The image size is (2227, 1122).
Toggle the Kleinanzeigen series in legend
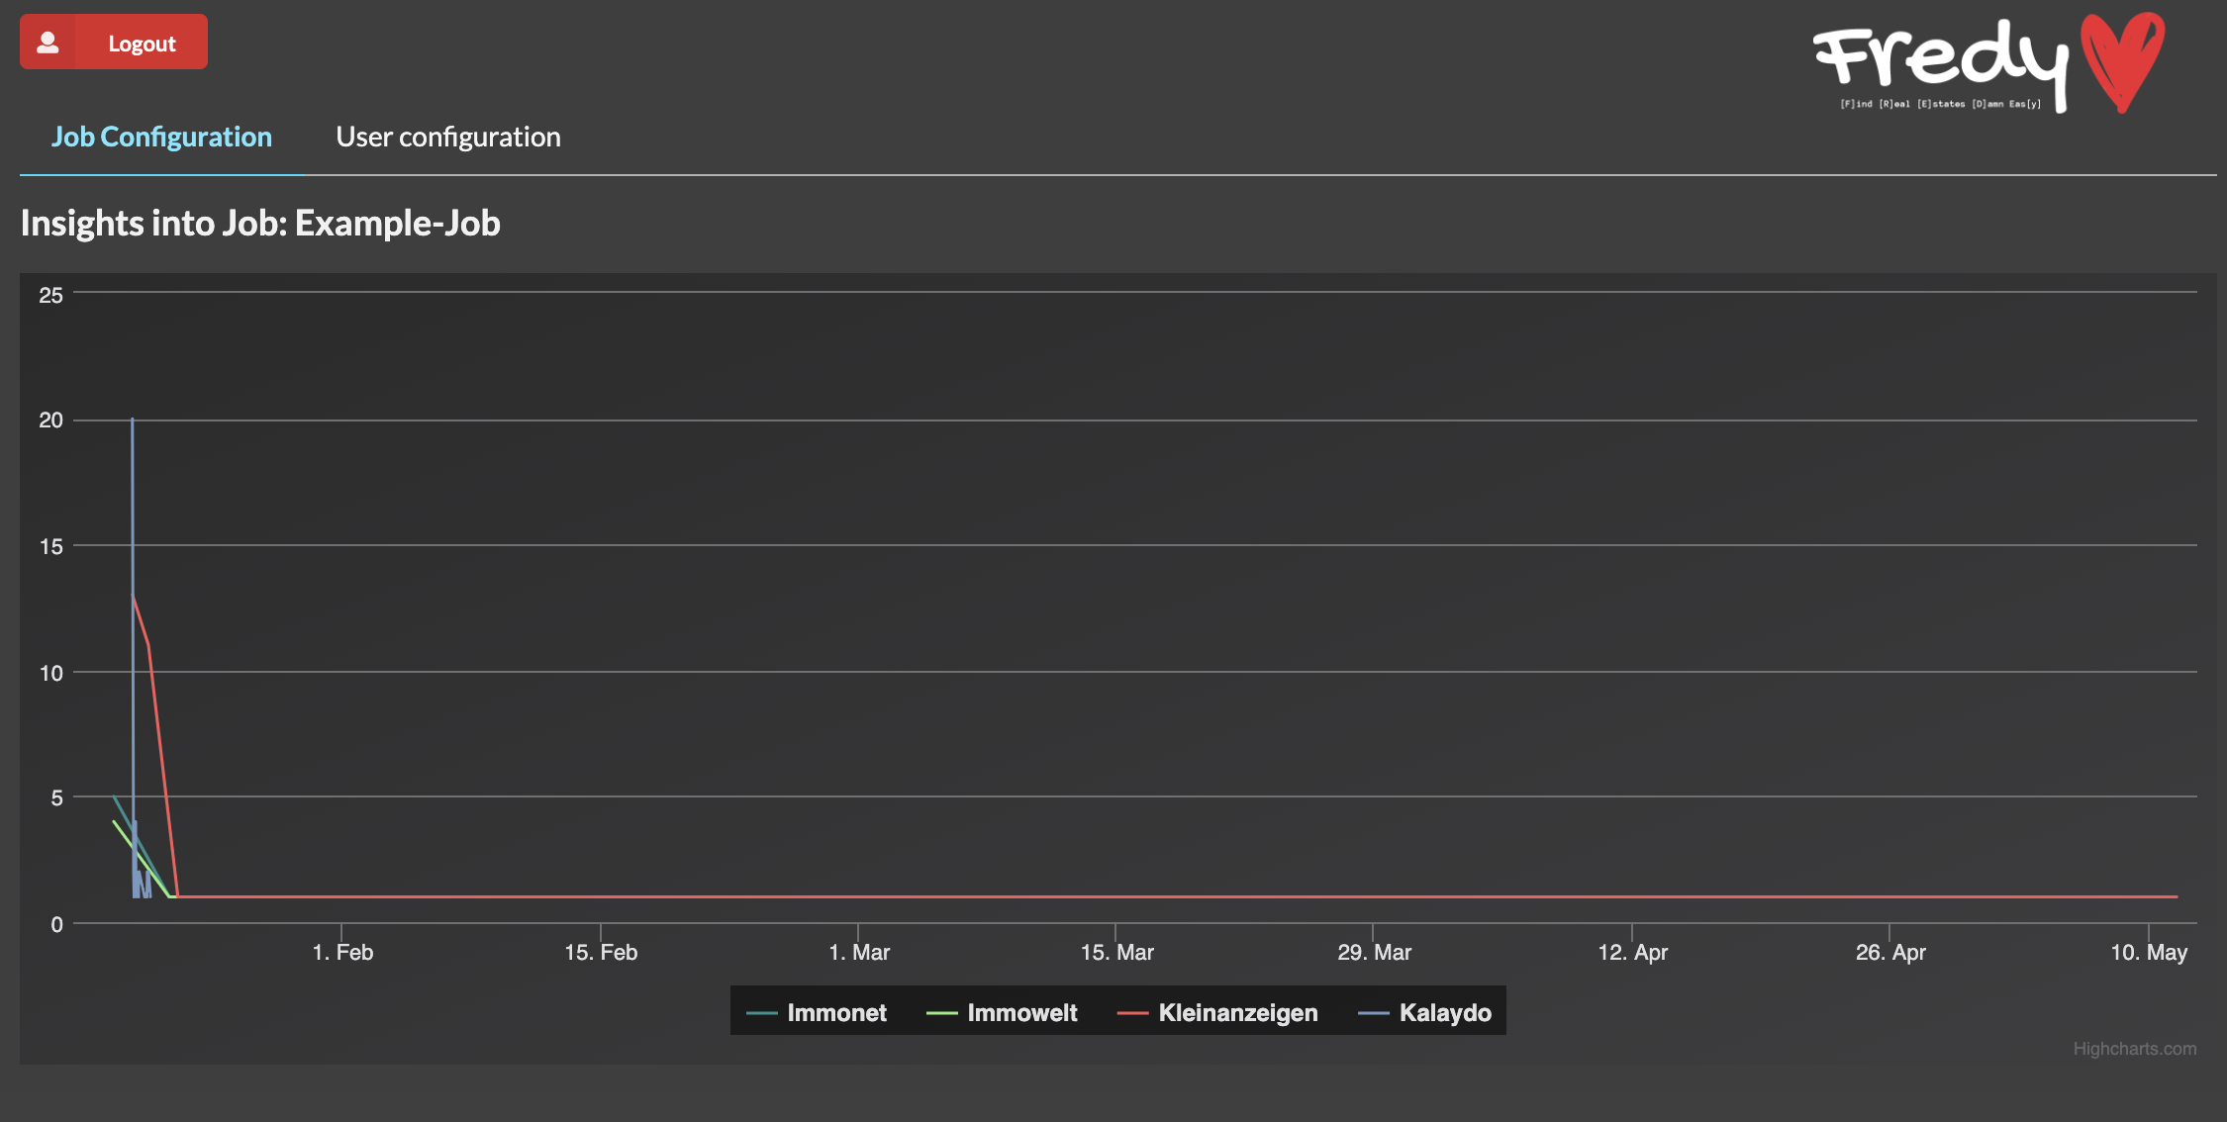pyautogui.click(x=1217, y=1012)
